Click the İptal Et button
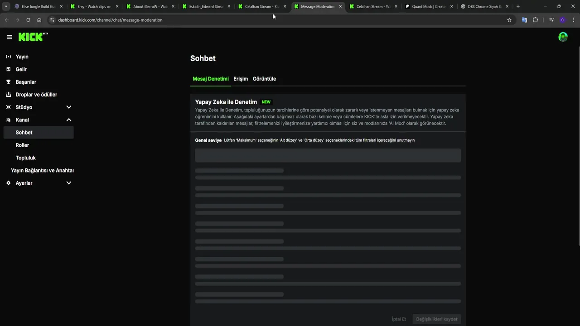This screenshot has height=326, width=580. click(x=399, y=319)
